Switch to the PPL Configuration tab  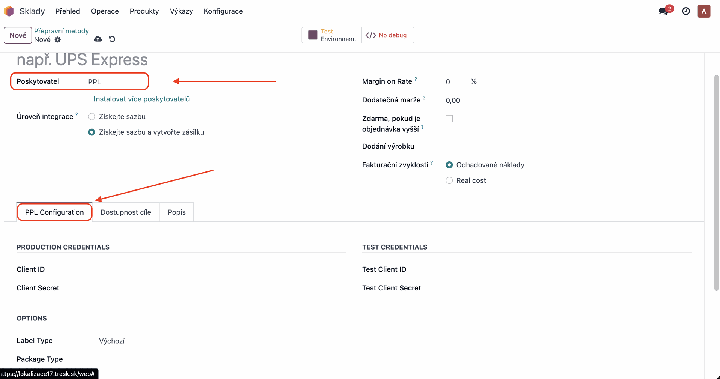tap(54, 212)
